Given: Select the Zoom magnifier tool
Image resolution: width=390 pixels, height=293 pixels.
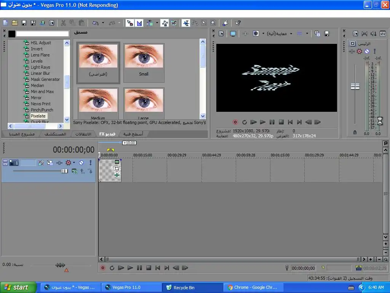Looking at the screenshot, I should pos(213,23).
